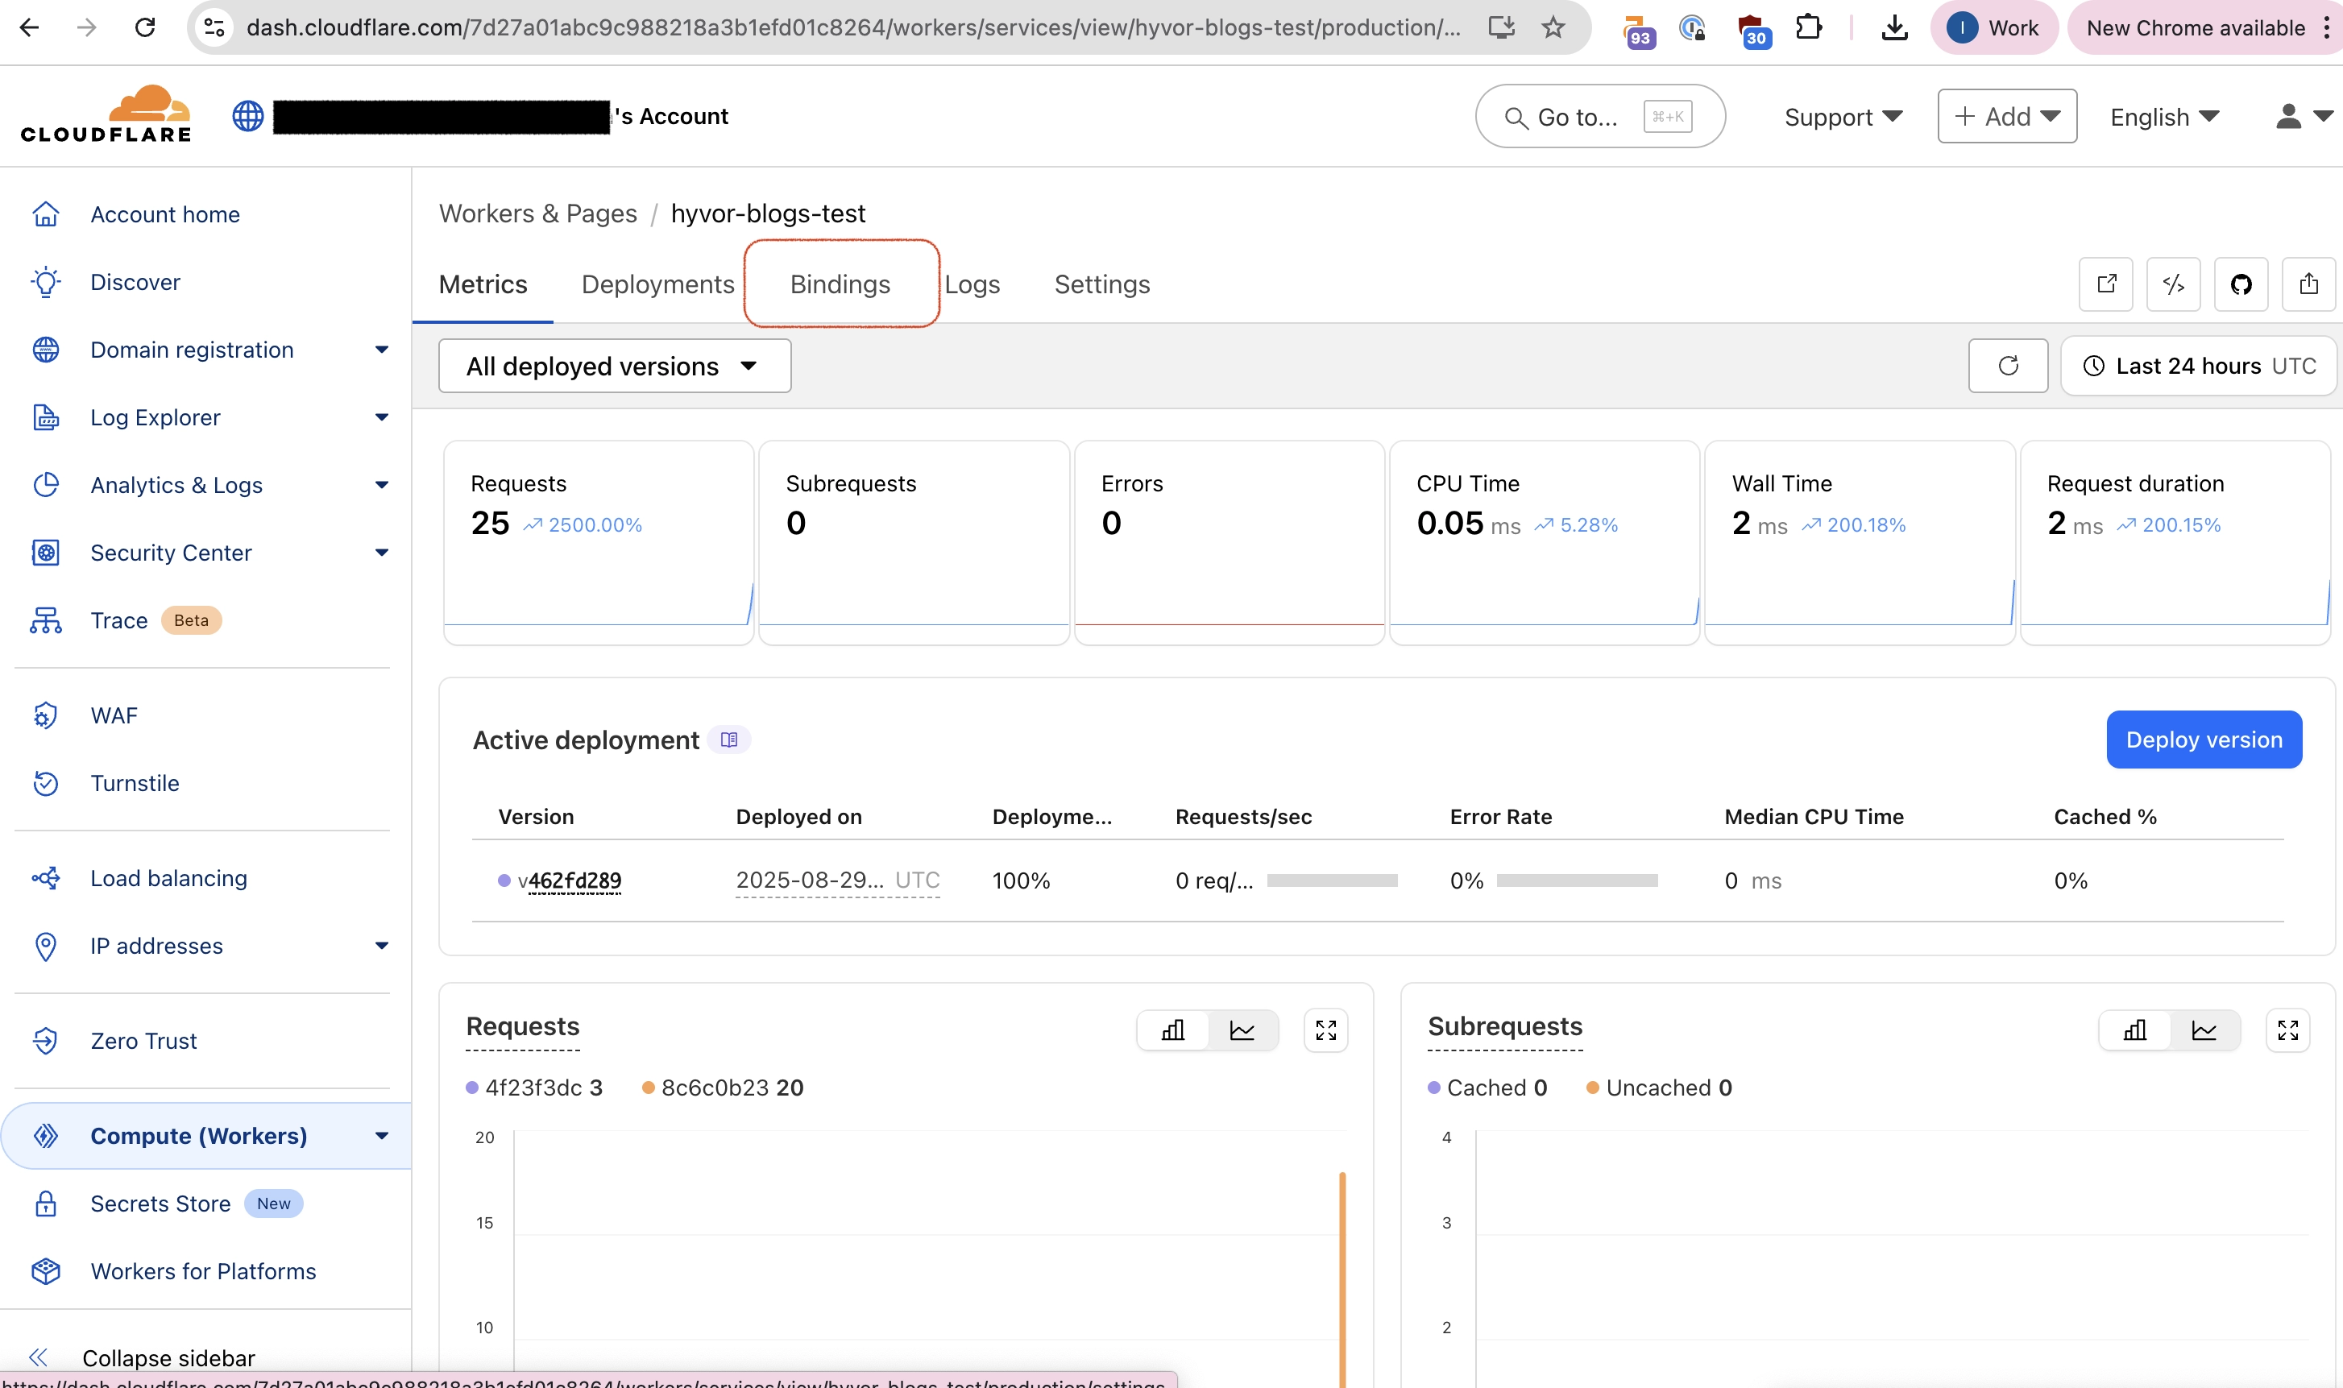Click Workers & Pages breadcrumb
Image resolution: width=2343 pixels, height=1388 pixels.
coord(538,213)
